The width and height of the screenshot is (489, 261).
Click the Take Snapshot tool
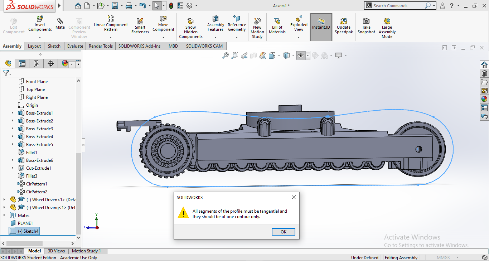pyautogui.click(x=366, y=26)
